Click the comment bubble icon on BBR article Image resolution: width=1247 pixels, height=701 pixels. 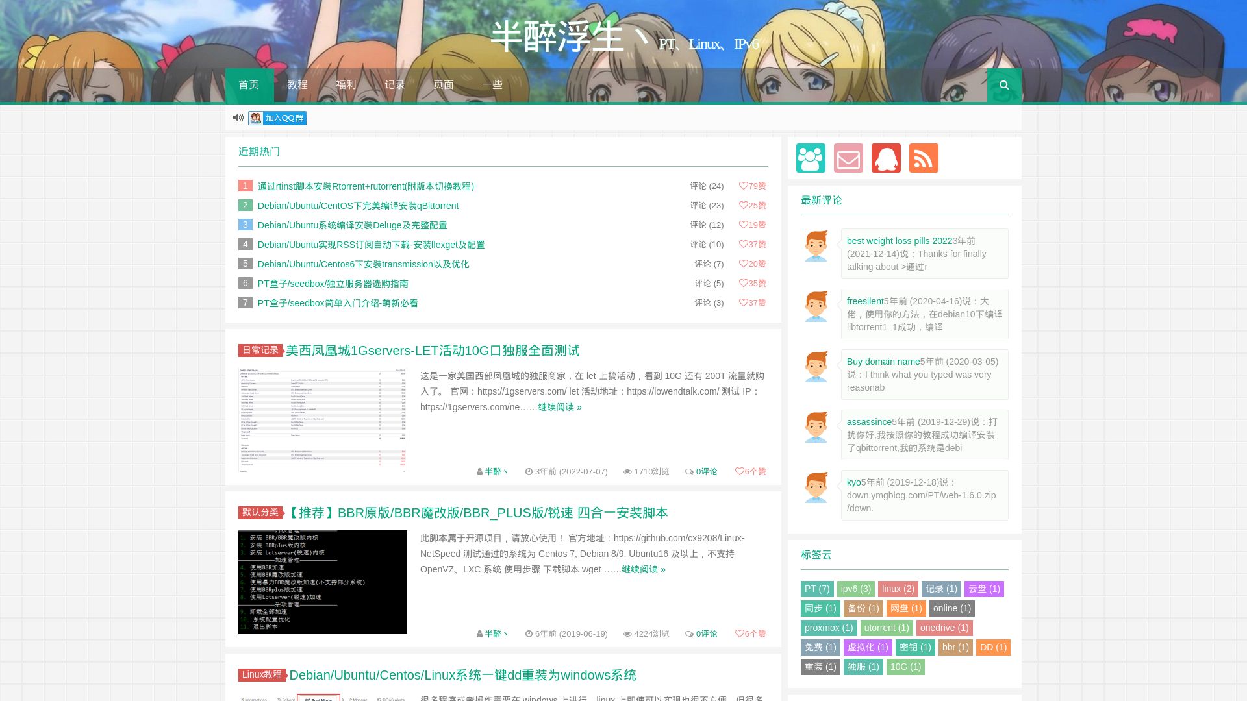(688, 634)
